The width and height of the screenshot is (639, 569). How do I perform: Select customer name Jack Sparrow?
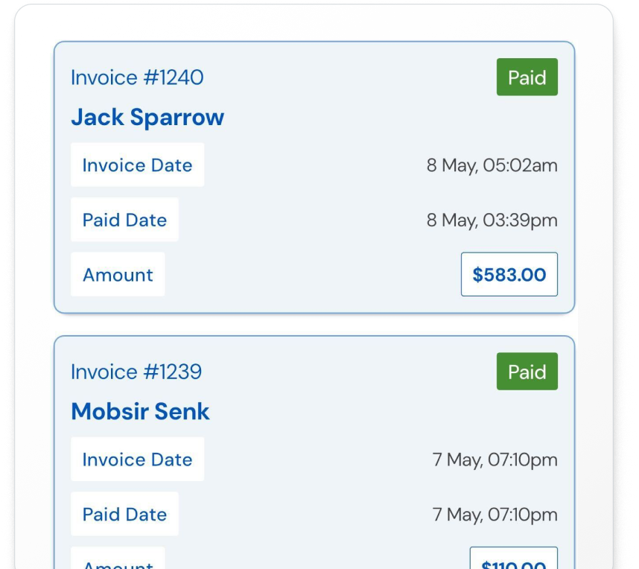(x=147, y=117)
